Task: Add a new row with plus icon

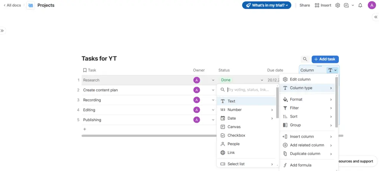Action: pyautogui.click(x=85, y=129)
